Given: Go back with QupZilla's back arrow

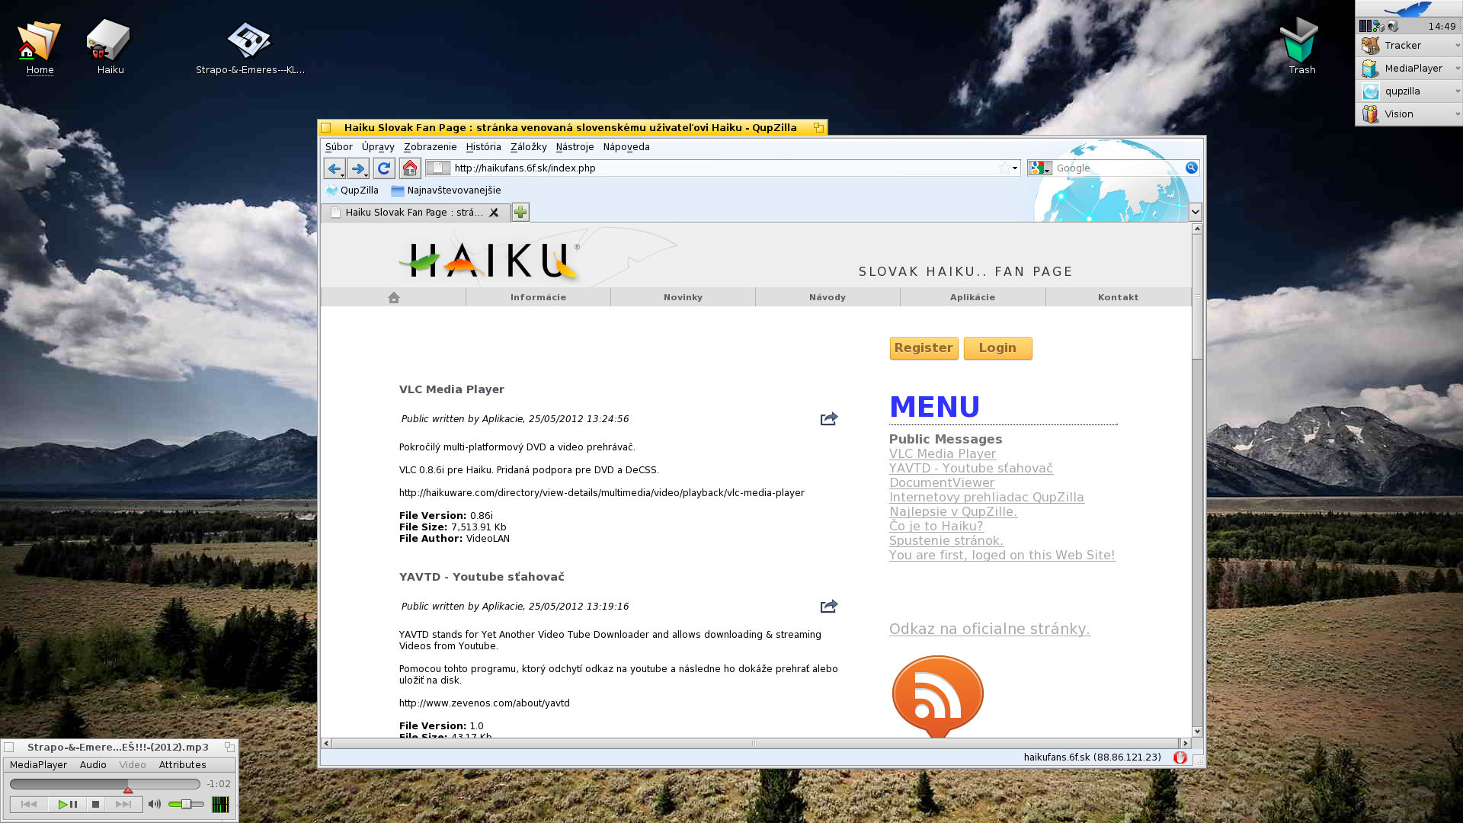Looking at the screenshot, I should [x=333, y=168].
